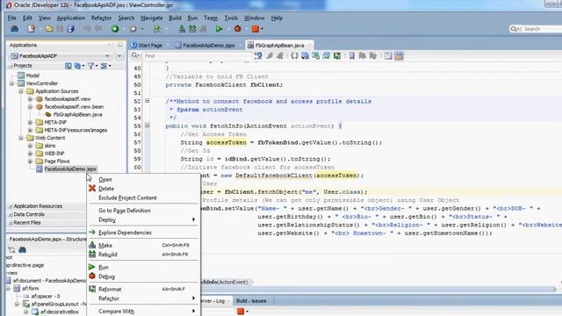The width and height of the screenshot is (562, 316).
Task: Open the Build menu
Action: pyautogui.click(x=175, y=18)
